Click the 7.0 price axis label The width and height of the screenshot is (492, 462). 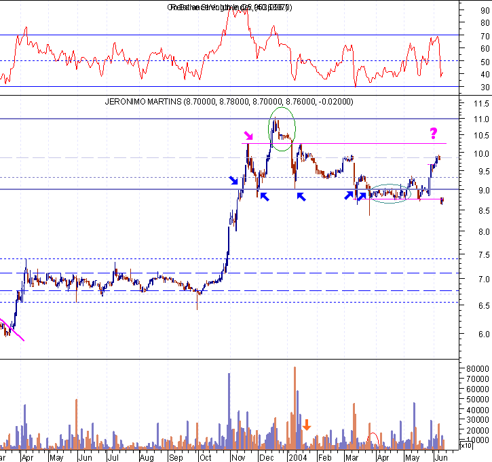[484, 279]
